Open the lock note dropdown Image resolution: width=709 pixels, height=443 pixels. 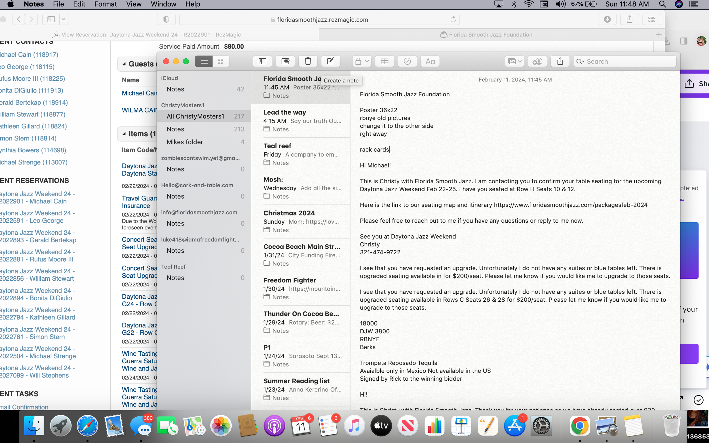click(x=362, y=61)
